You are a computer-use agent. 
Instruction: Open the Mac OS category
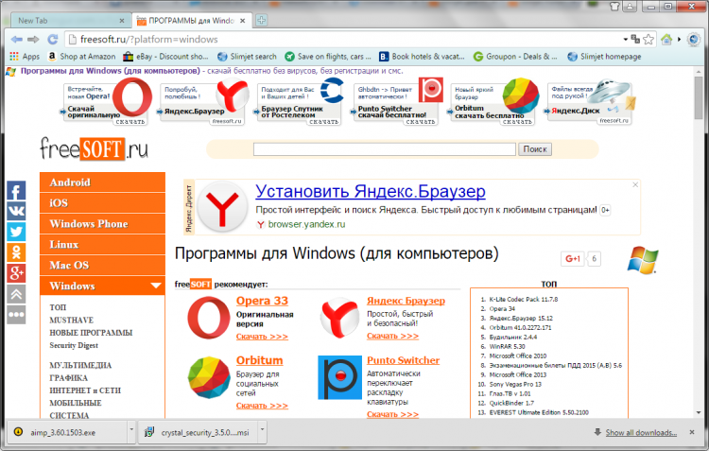tap(103, 265)
